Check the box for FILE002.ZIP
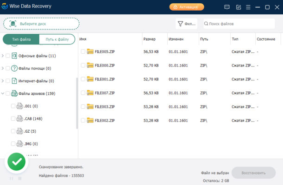The width and height of the screenshot is (283, 185). point(83,120)
